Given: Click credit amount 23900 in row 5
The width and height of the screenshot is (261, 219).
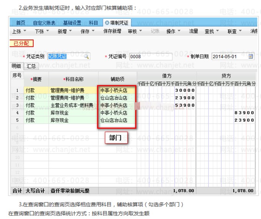Looking at the screenshot, I should (244, 120).
